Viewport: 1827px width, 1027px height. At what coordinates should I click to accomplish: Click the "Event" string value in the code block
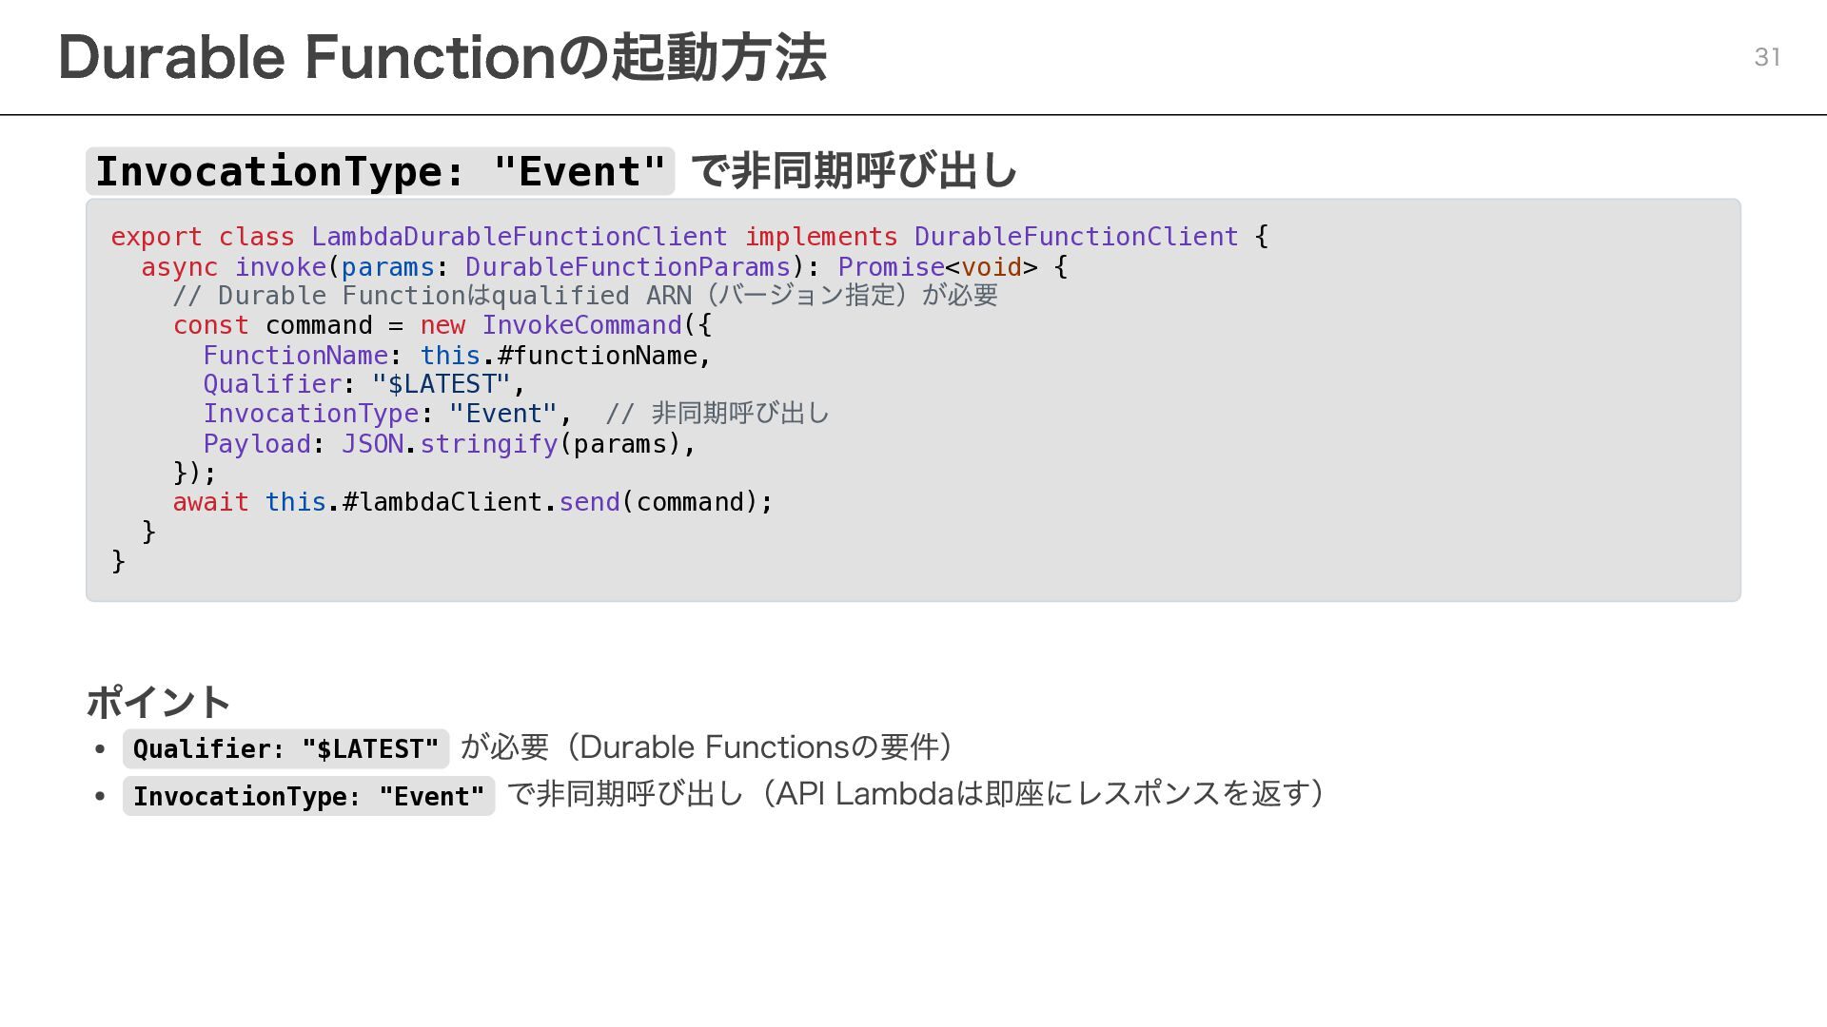502,414
